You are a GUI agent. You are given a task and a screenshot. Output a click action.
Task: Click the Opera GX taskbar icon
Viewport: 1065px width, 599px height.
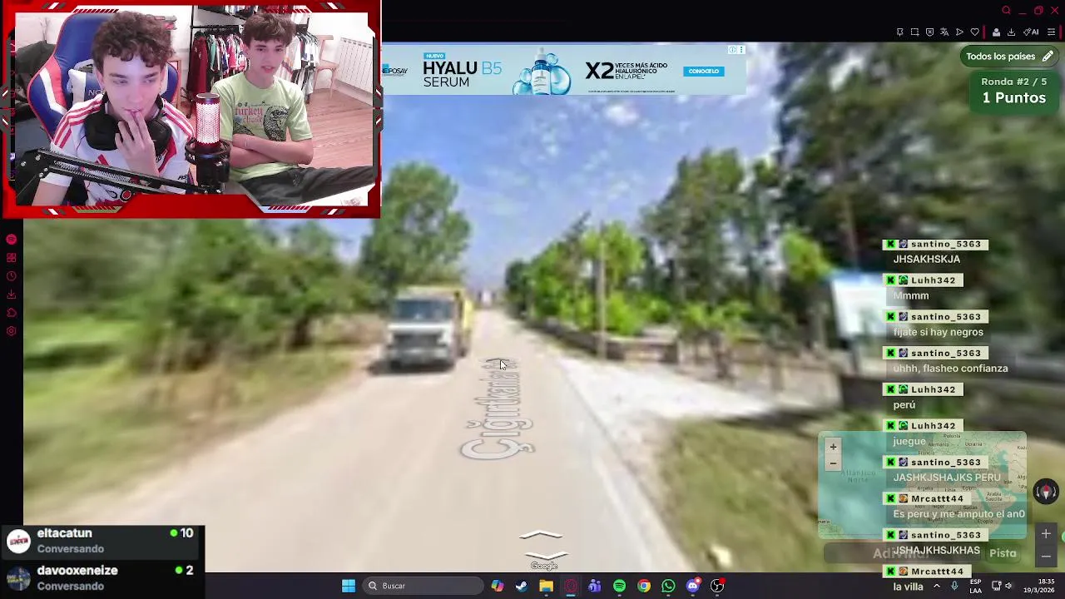click(x=571, y=586)
